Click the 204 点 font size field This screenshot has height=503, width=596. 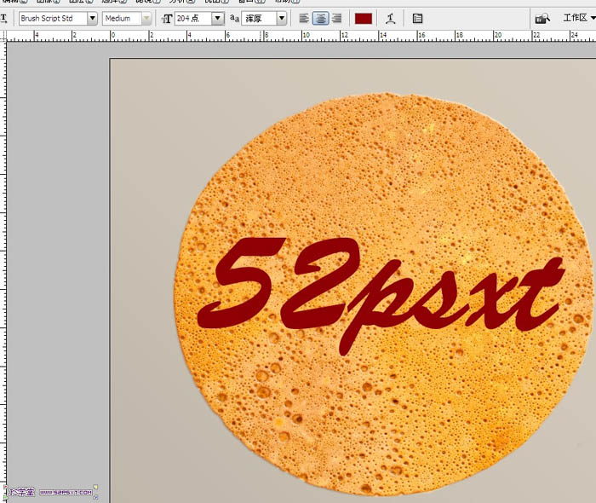pos(193,18)
